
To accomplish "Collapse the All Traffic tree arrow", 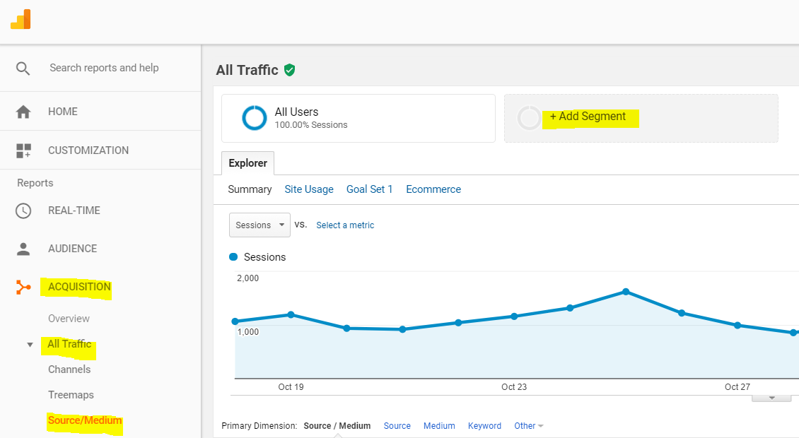I will pyautogui.click(x=30, y=345).
